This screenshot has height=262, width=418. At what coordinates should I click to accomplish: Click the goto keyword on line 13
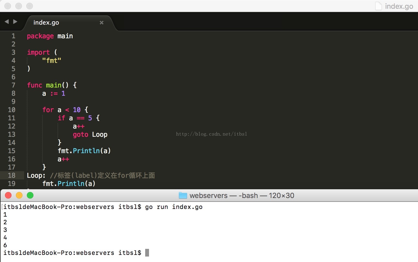(81, 135)
